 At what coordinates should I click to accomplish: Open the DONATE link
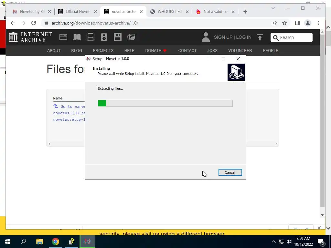tap(156, 51)
